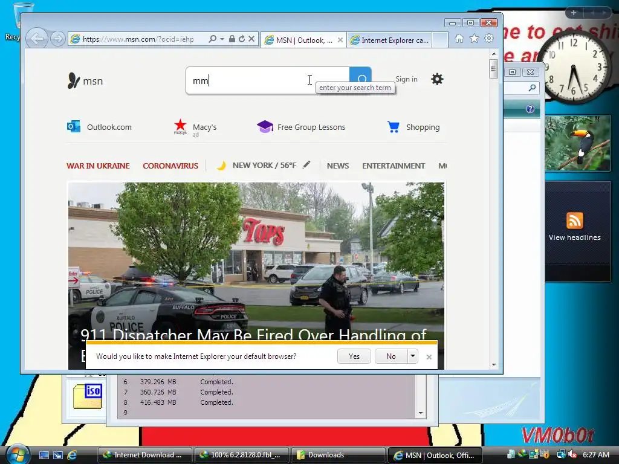Click the page scrollbar down arrow
The height and width of the screenshot is (464, 619).
(494, 364)
